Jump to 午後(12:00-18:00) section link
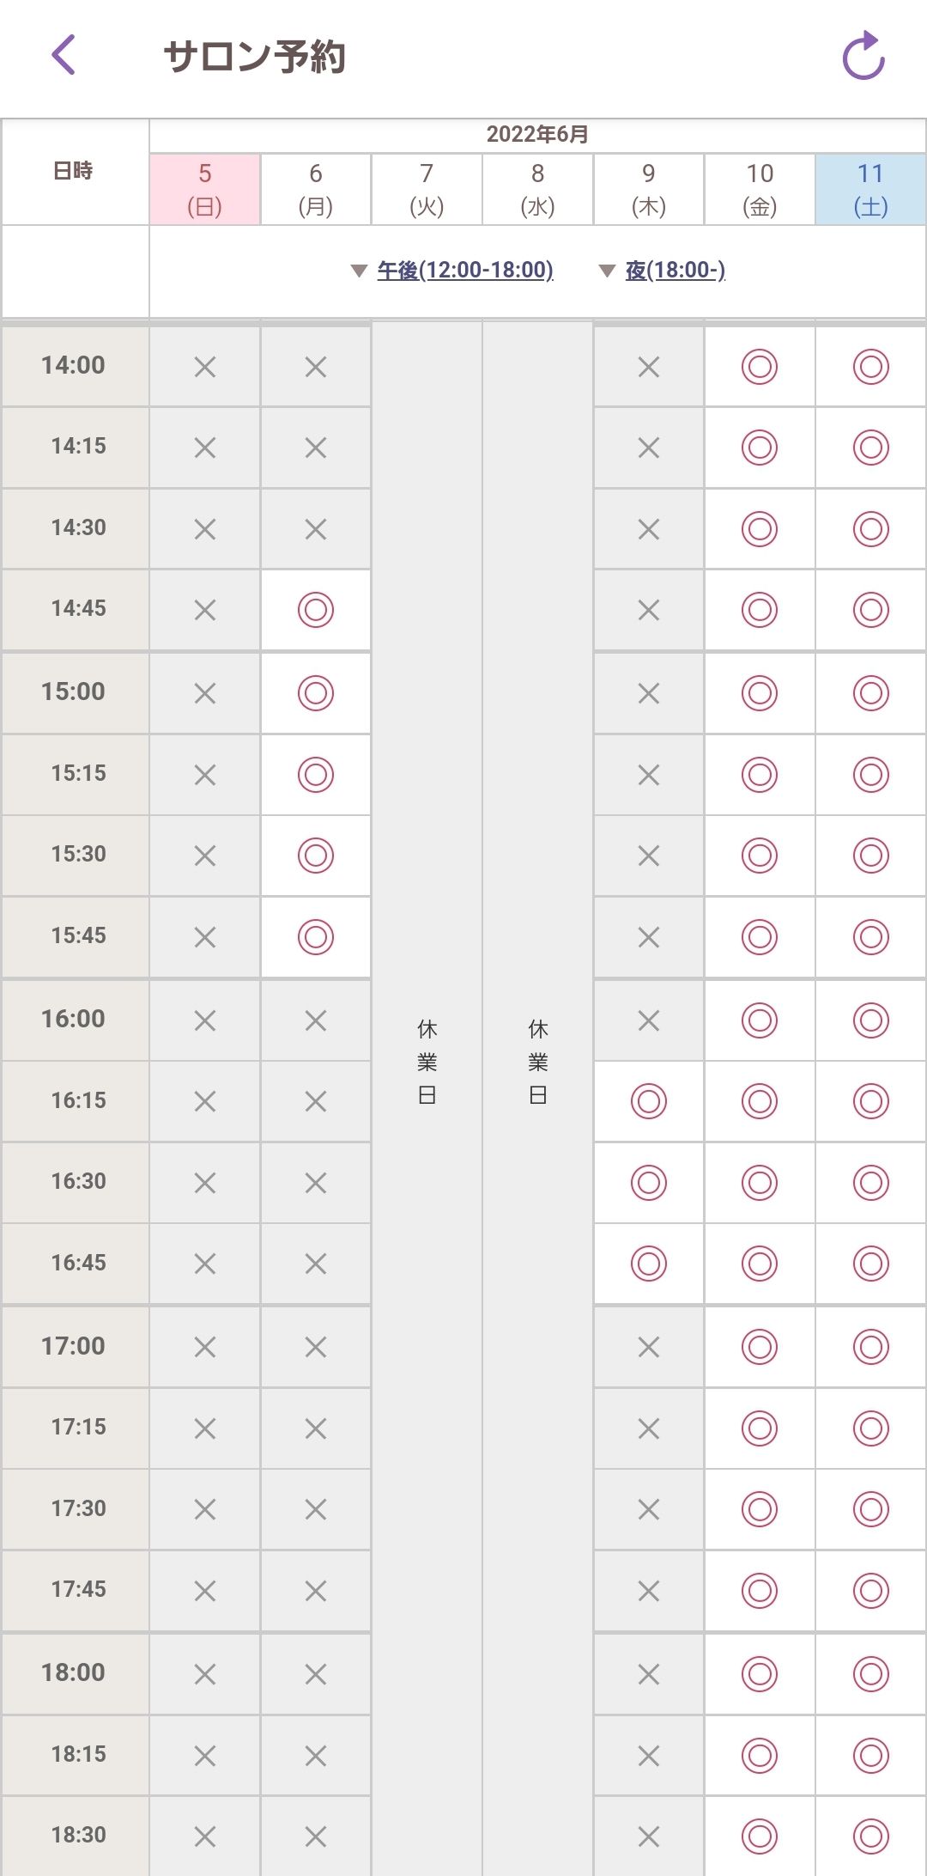Viewport: 927px width, 1876px height. (x=465, y=271)
